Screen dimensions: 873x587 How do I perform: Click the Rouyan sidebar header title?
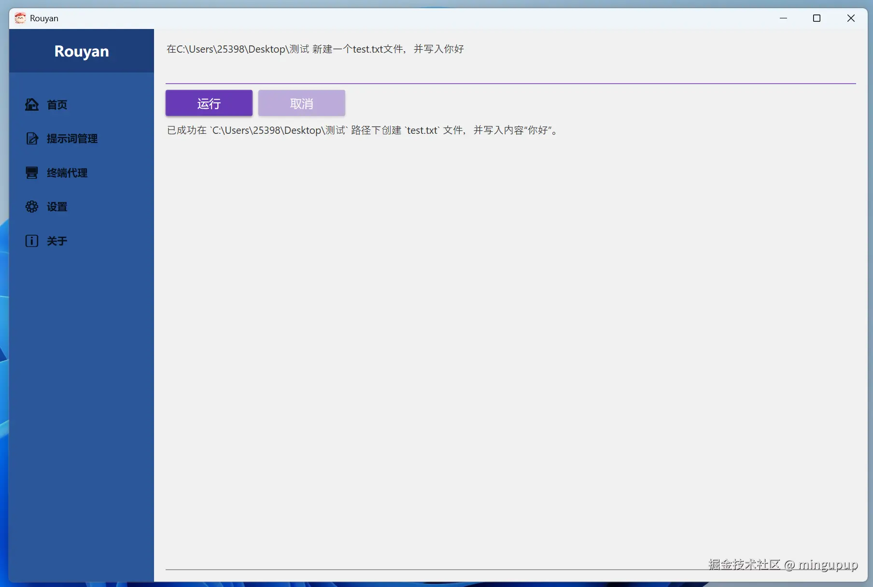(x=82, y=51)
